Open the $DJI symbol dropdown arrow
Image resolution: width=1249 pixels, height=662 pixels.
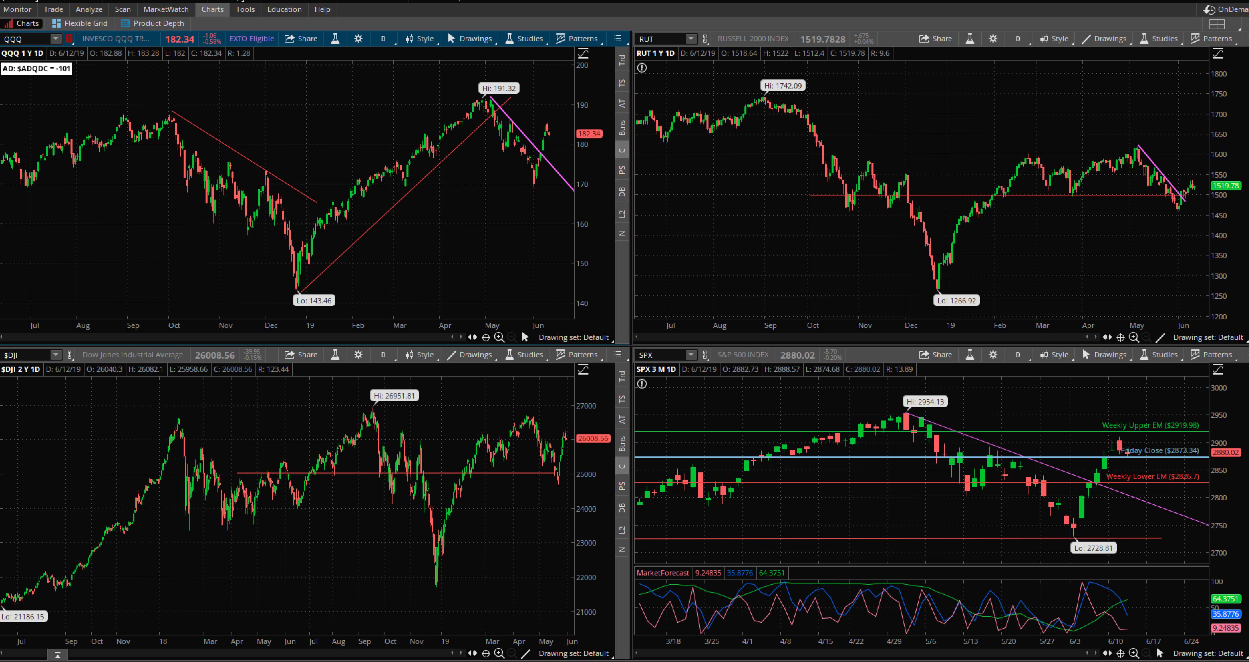pyautogui.click(x=56, y=355)
